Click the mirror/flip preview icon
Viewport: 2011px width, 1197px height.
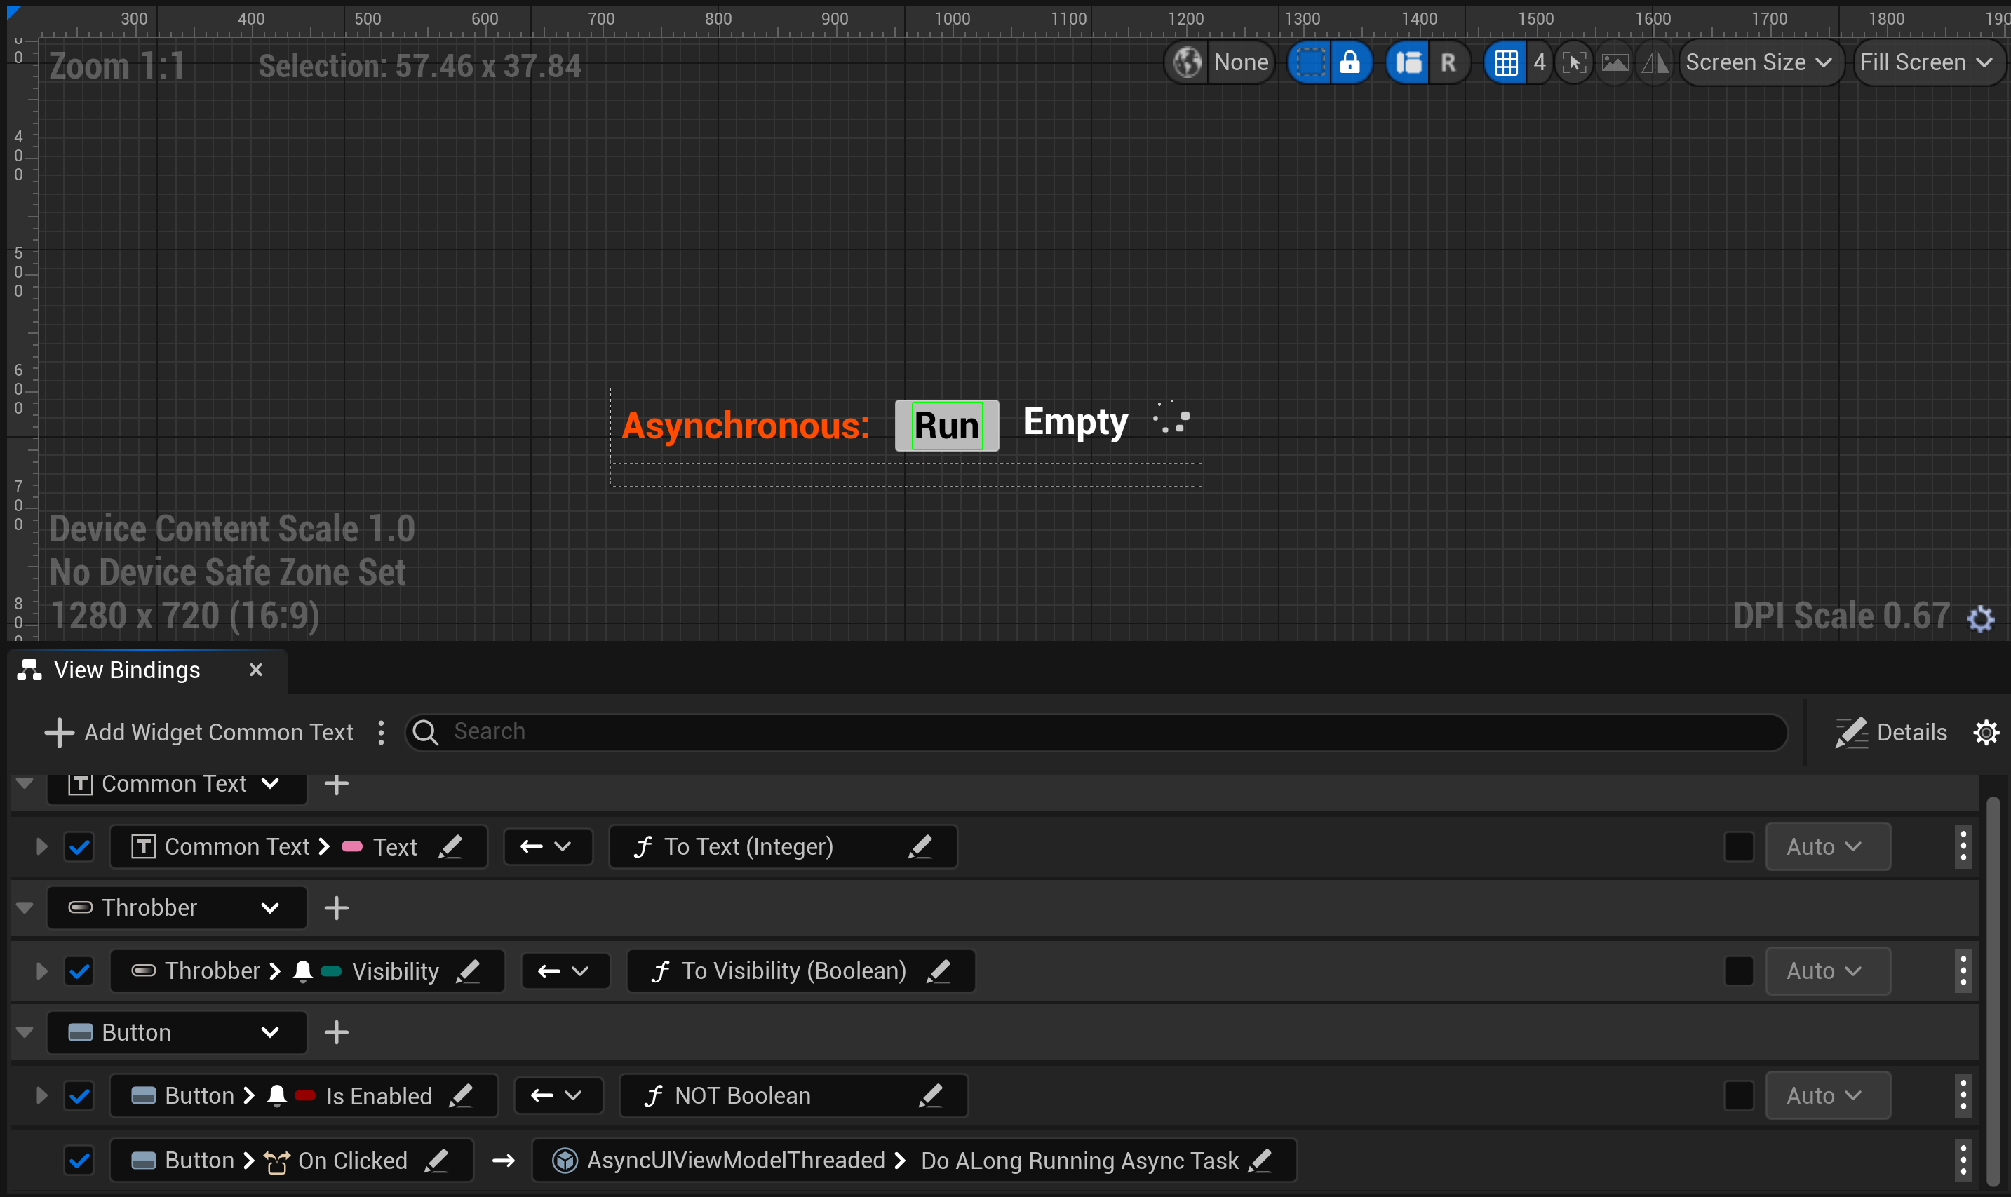tap(1655, 62)
